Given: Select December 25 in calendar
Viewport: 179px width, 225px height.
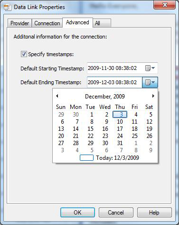Looking at the screenshot, I should click(x=134, y=136).
